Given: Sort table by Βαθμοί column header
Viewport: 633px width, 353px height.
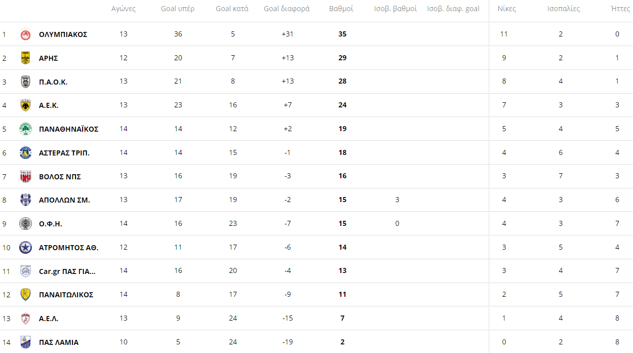Looking at the screenshot, I should tap(341, 9).
